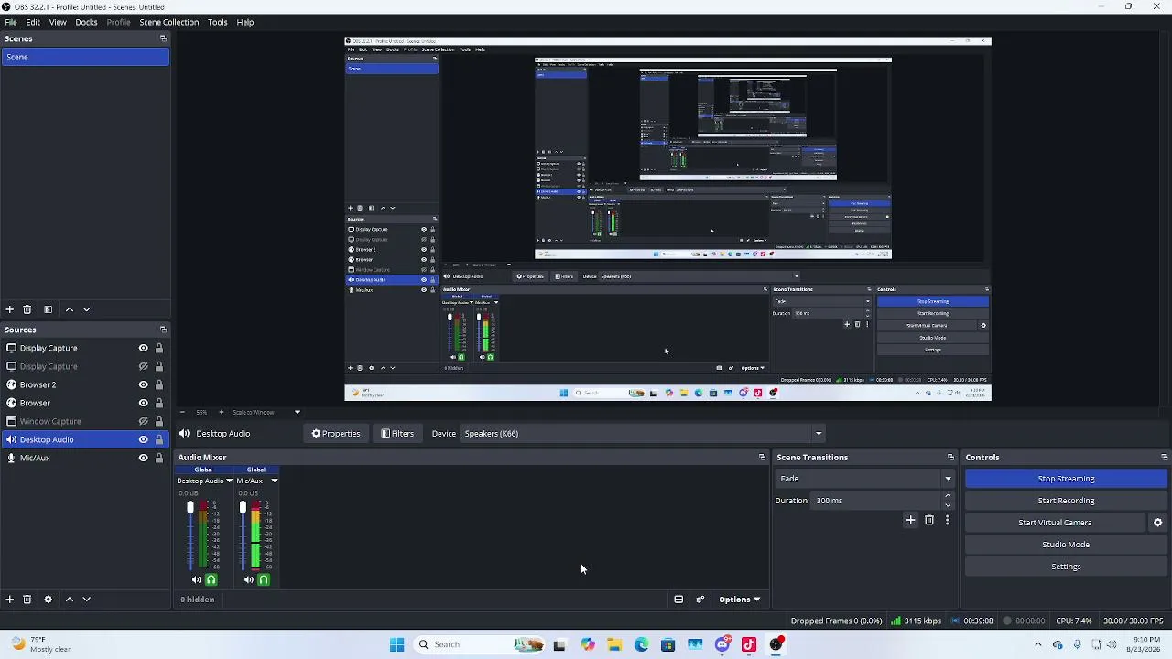Open Windows Start button on taskbar

(x=396, y=644)
